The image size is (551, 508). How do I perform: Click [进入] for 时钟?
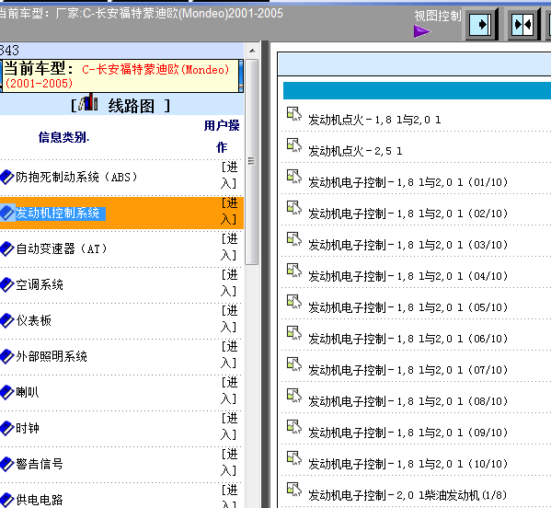point(229,426)
